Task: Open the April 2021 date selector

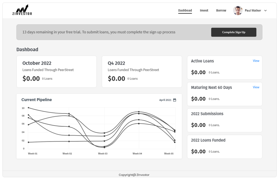Action: pos(165,100)
